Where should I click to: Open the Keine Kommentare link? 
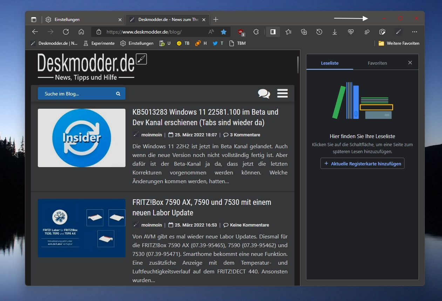246,225
